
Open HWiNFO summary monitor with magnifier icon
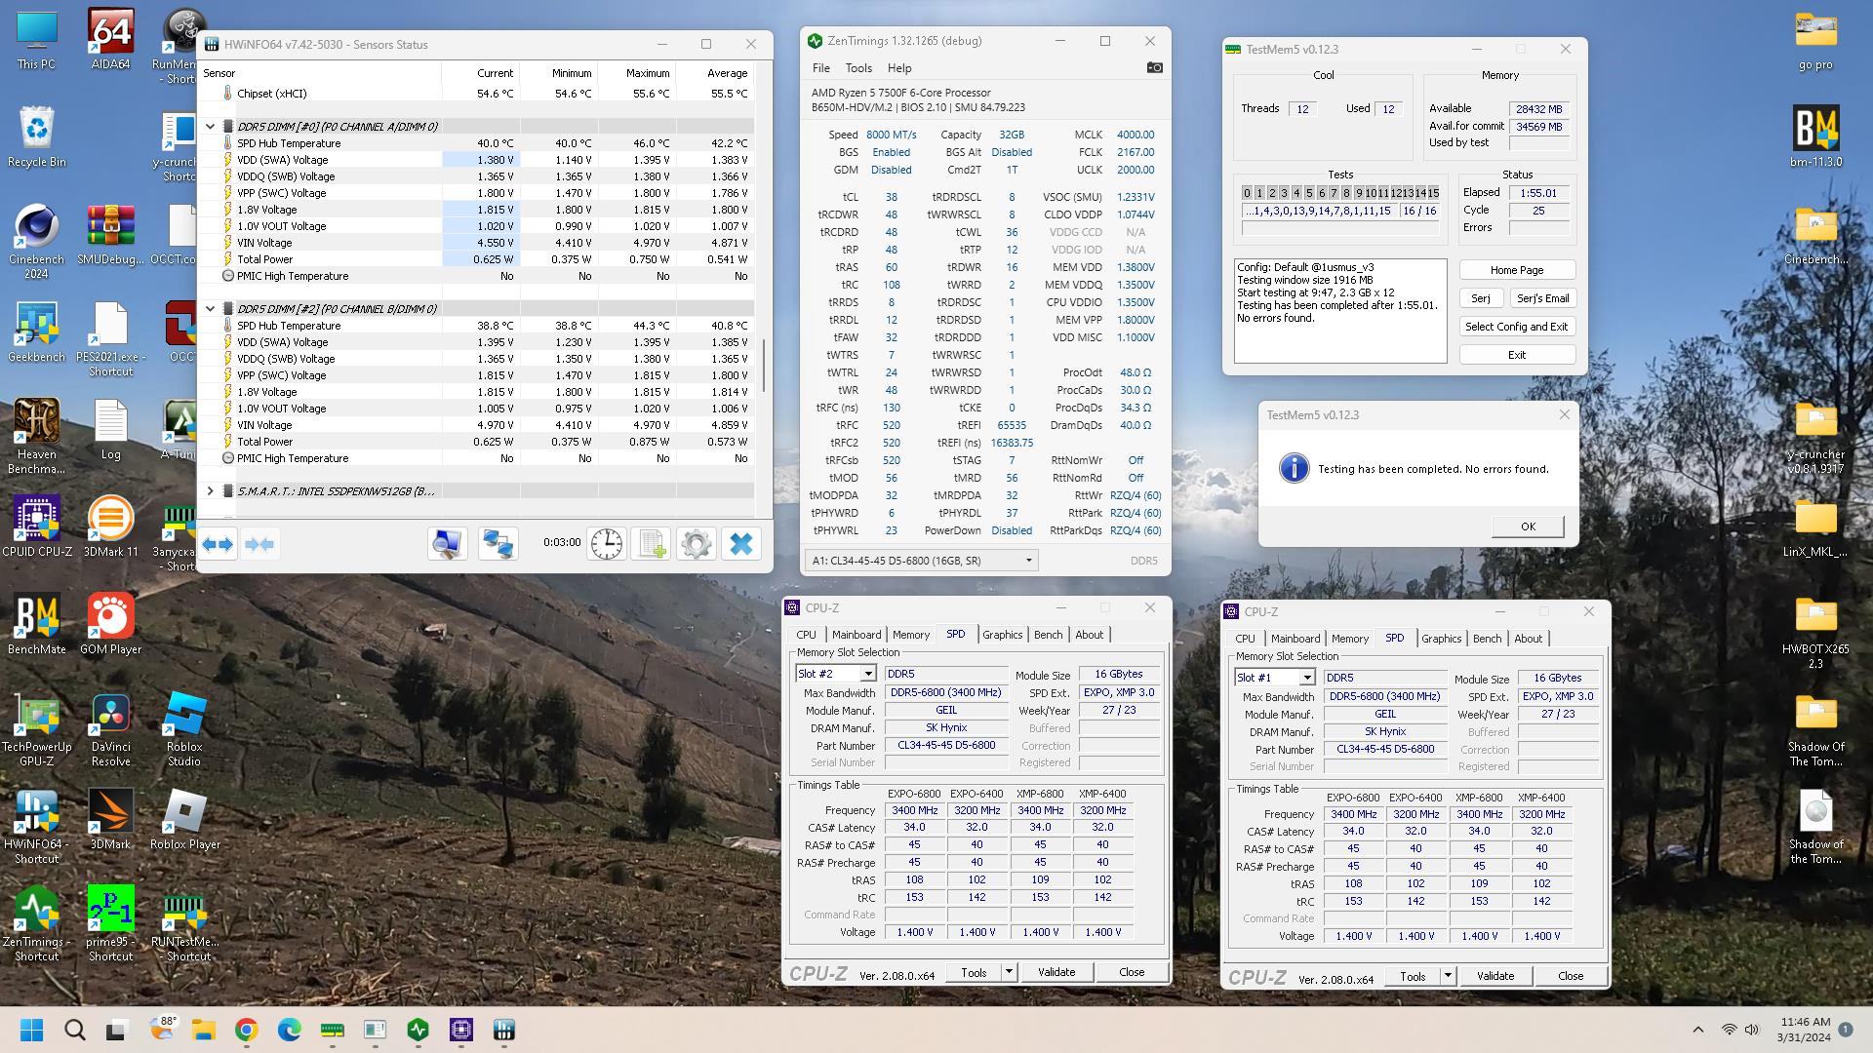(x=447, y=544)
